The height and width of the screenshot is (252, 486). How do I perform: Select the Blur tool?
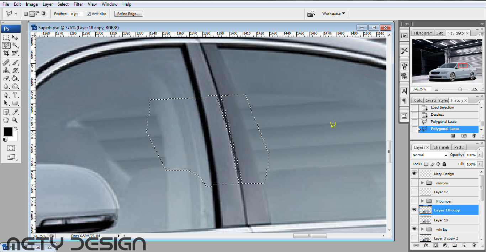pos(6,86)
